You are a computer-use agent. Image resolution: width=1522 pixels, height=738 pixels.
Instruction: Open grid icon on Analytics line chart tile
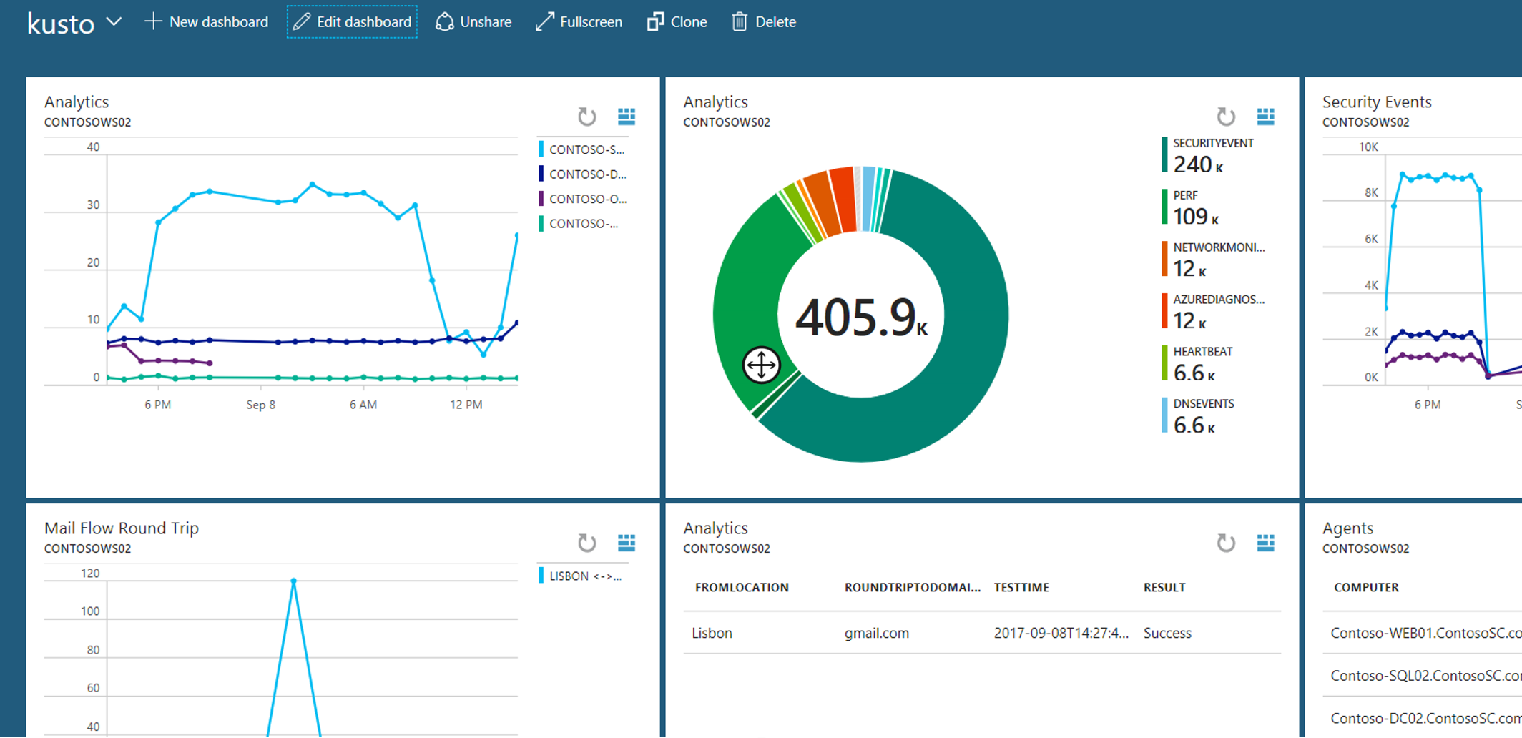(x=627, y=117)
